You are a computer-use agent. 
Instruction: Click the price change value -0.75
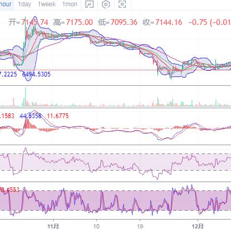click(198, 22)
